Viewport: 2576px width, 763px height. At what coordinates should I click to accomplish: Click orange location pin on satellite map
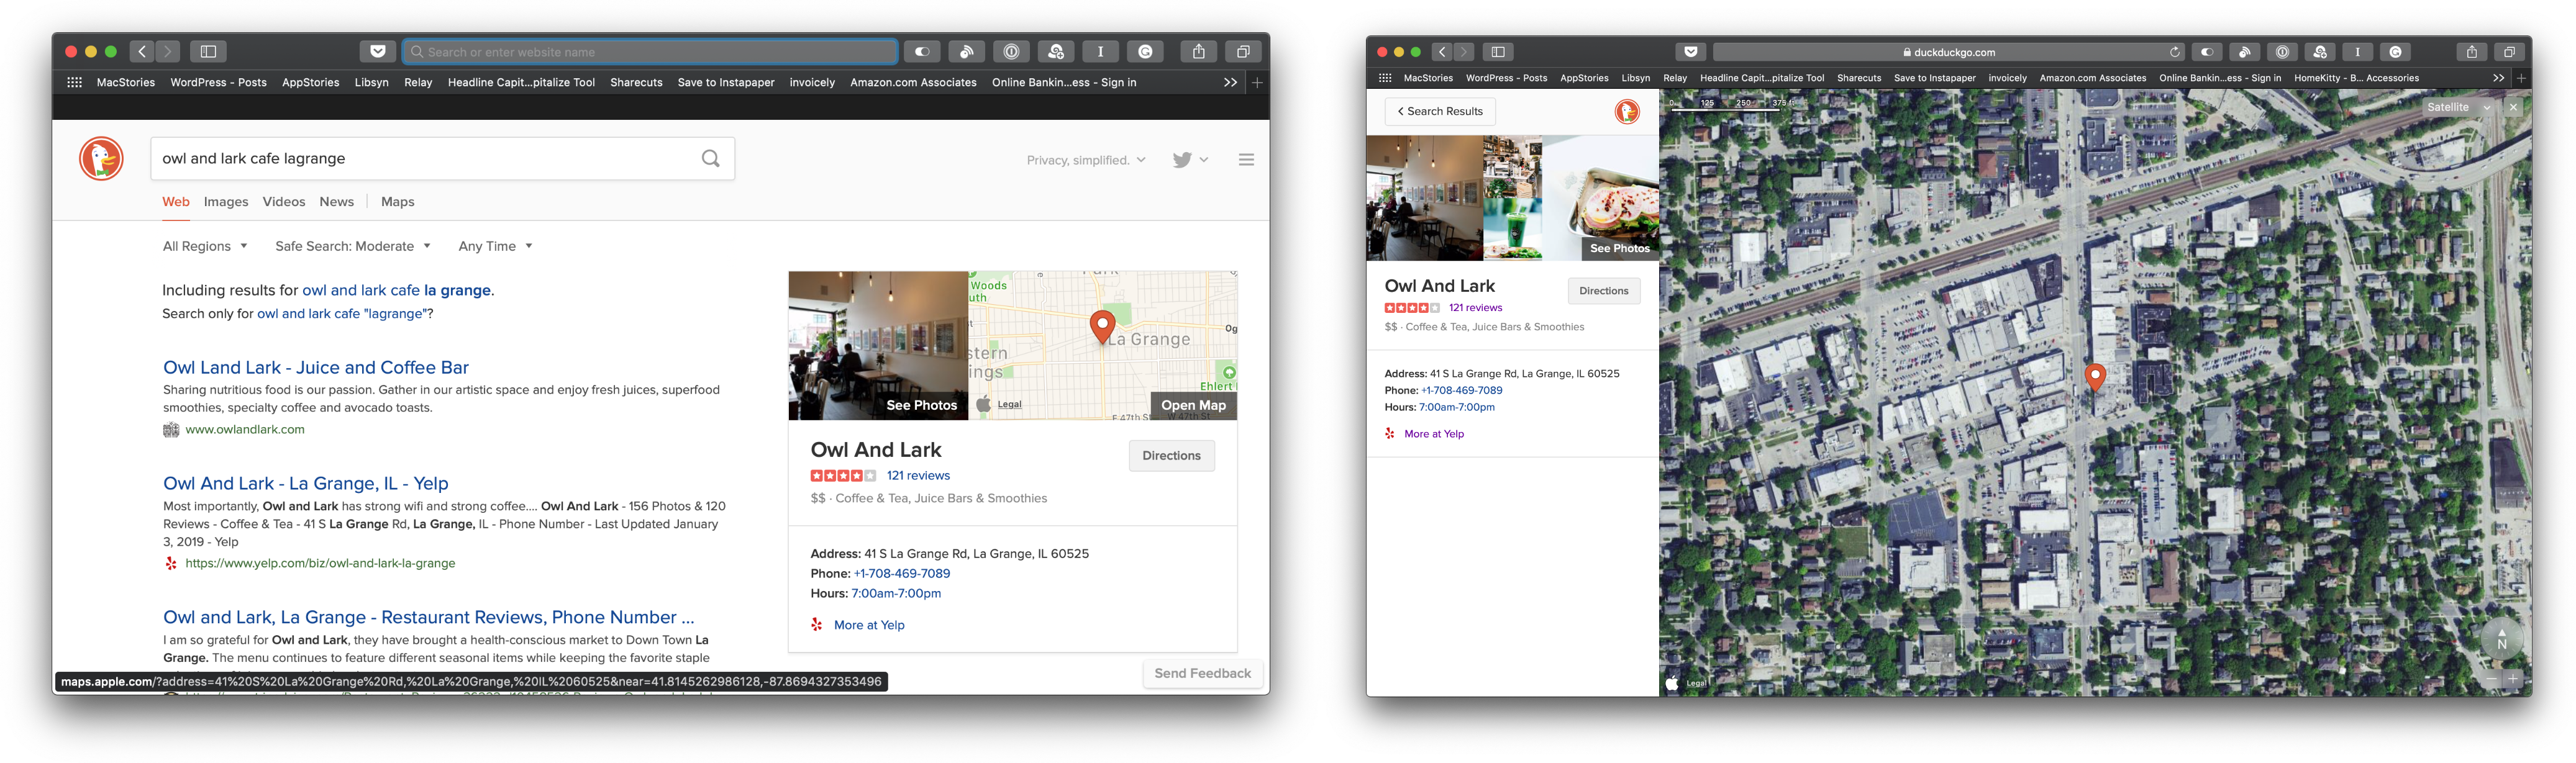tap(2094, 377)
